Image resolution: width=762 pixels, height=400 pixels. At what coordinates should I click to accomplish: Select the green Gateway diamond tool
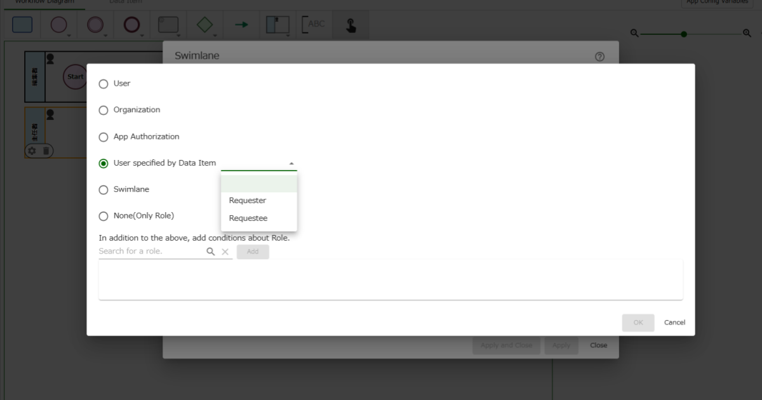tap(204, 25)
